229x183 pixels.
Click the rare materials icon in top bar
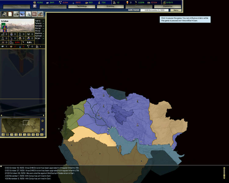[x=60, y=2]
